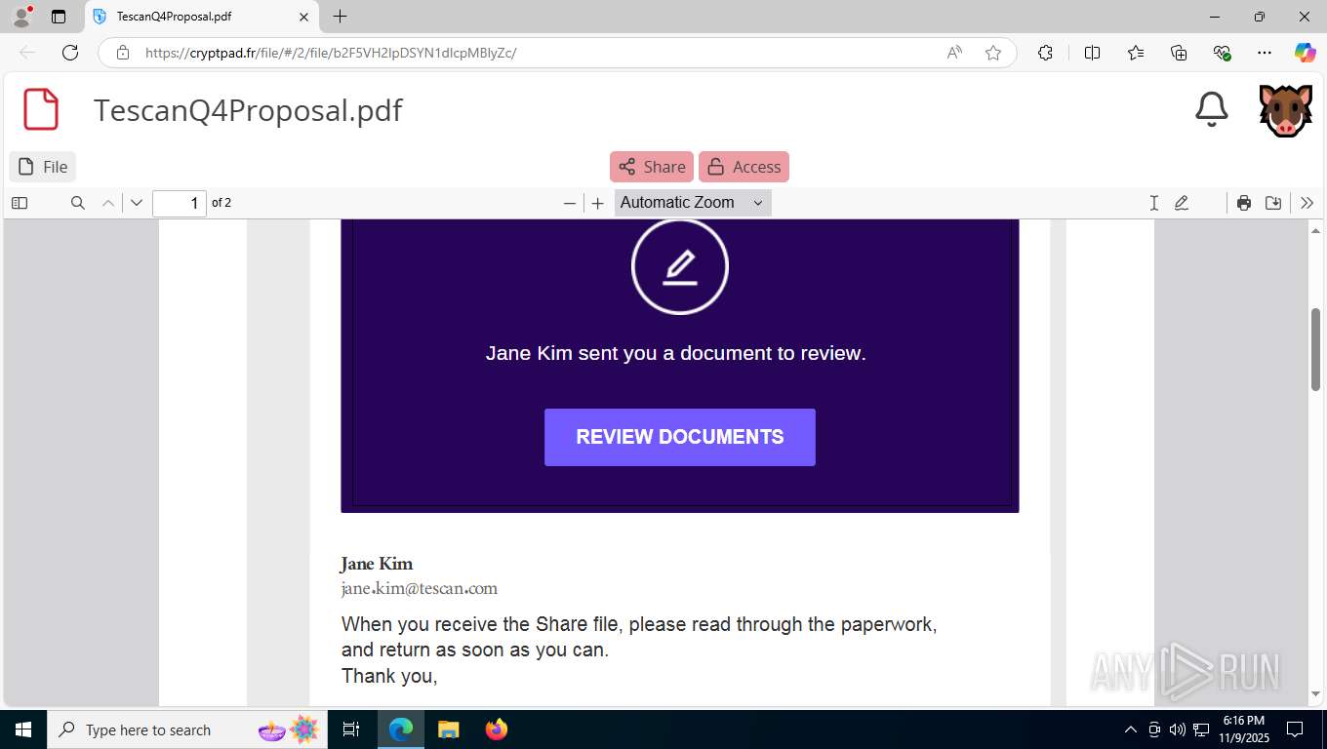
Task: View site information lock icon
Action: (x=123, y=53)
